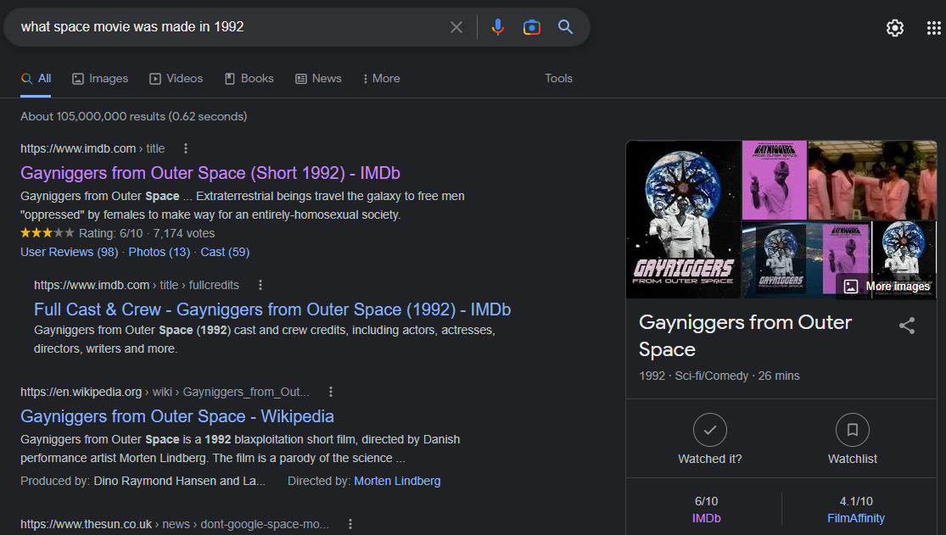Switch to the News tab

(x=318, y=78)
